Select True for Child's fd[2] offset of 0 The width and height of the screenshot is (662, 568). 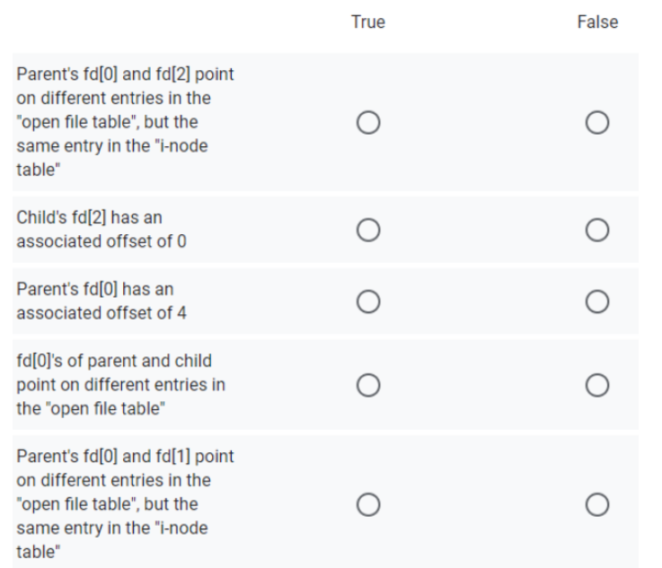tap(368, 232)
